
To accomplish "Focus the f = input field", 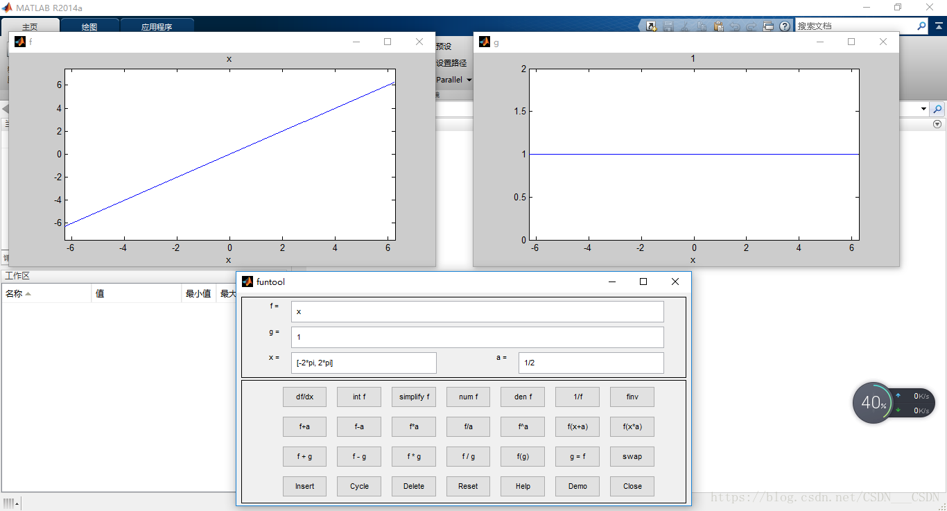I will click(478, 311).
